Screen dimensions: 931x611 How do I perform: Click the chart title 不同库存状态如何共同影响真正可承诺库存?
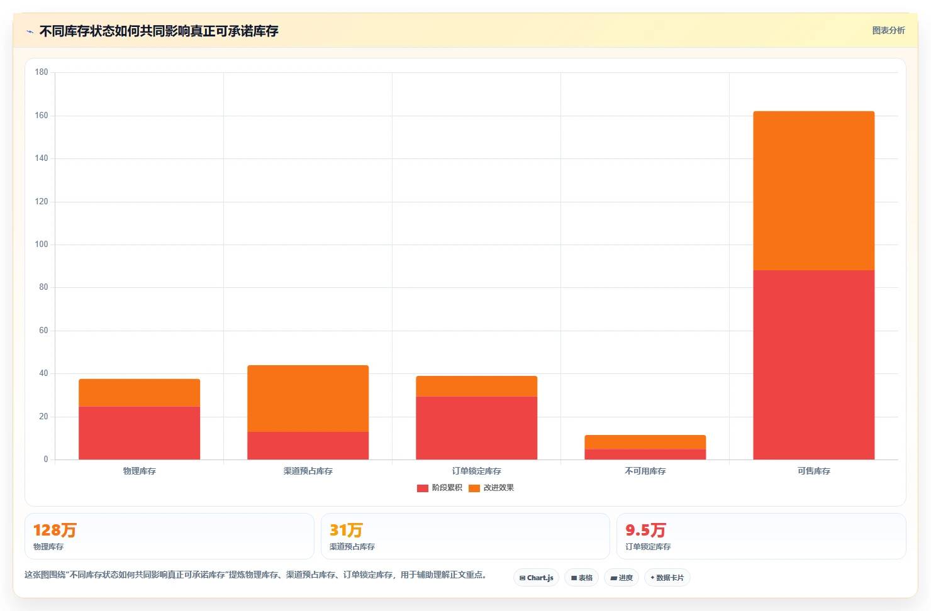pos(159,31)
